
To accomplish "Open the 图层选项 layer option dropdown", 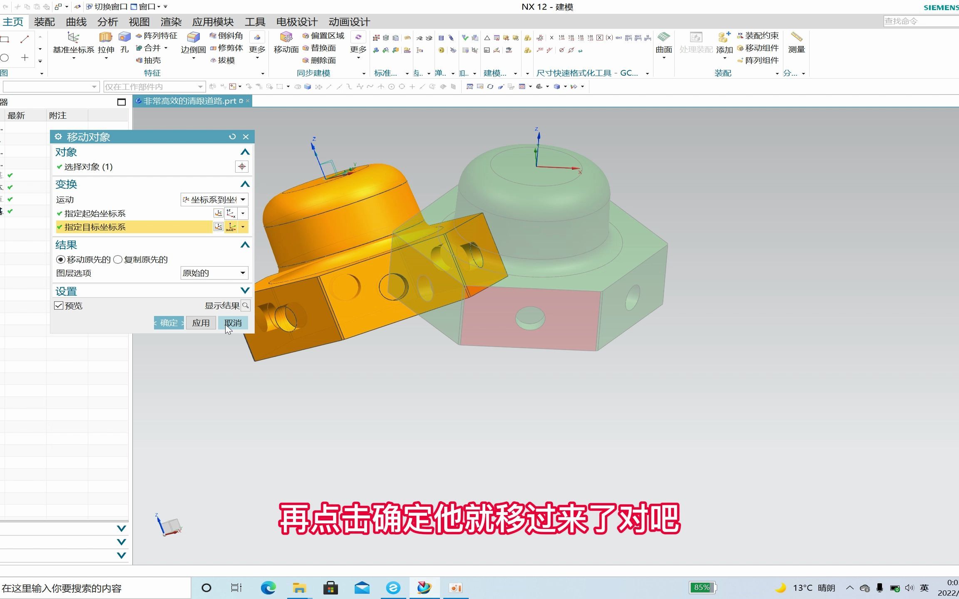I will point(243,273).
